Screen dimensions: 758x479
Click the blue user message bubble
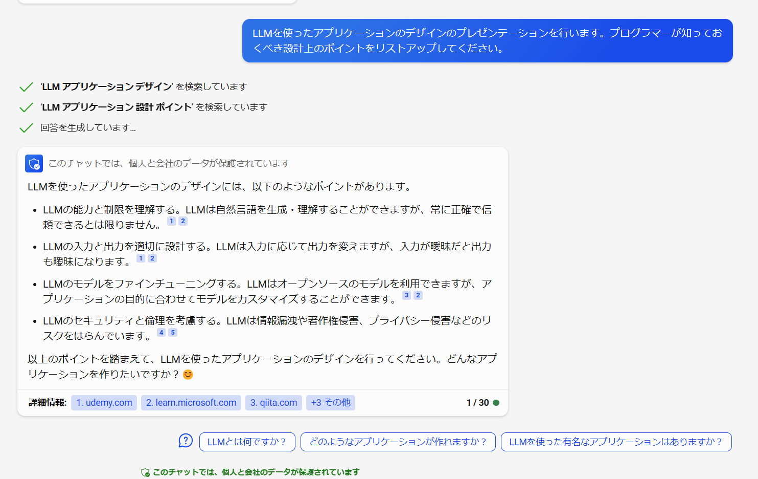pos(488,41)
